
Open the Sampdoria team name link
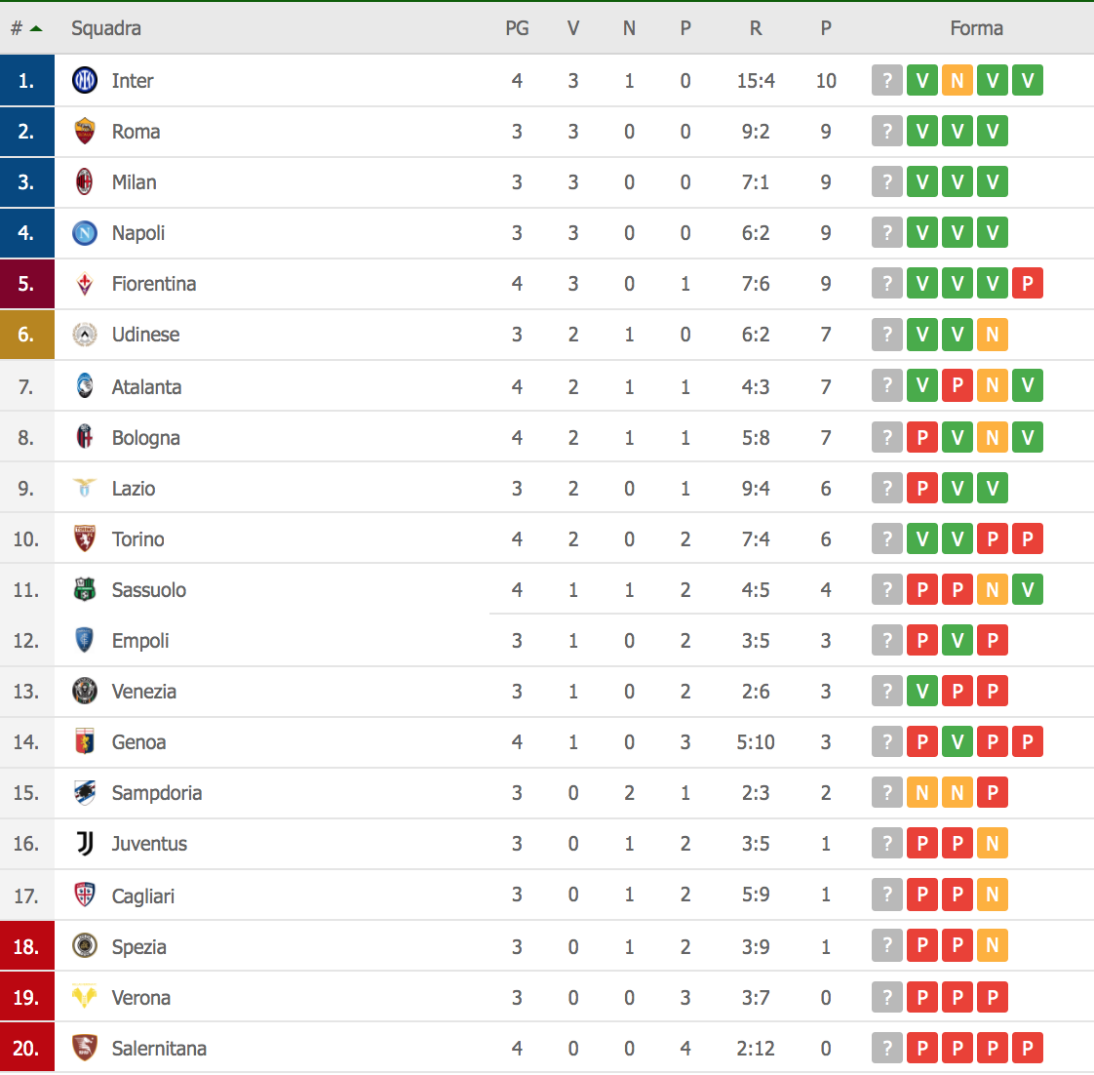click(x=156, y=793)
